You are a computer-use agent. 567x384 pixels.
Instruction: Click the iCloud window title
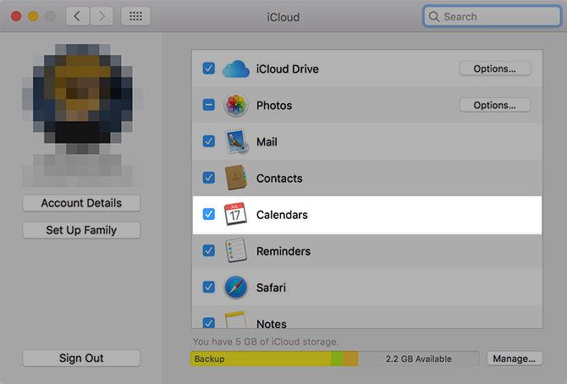click(283, 17)
